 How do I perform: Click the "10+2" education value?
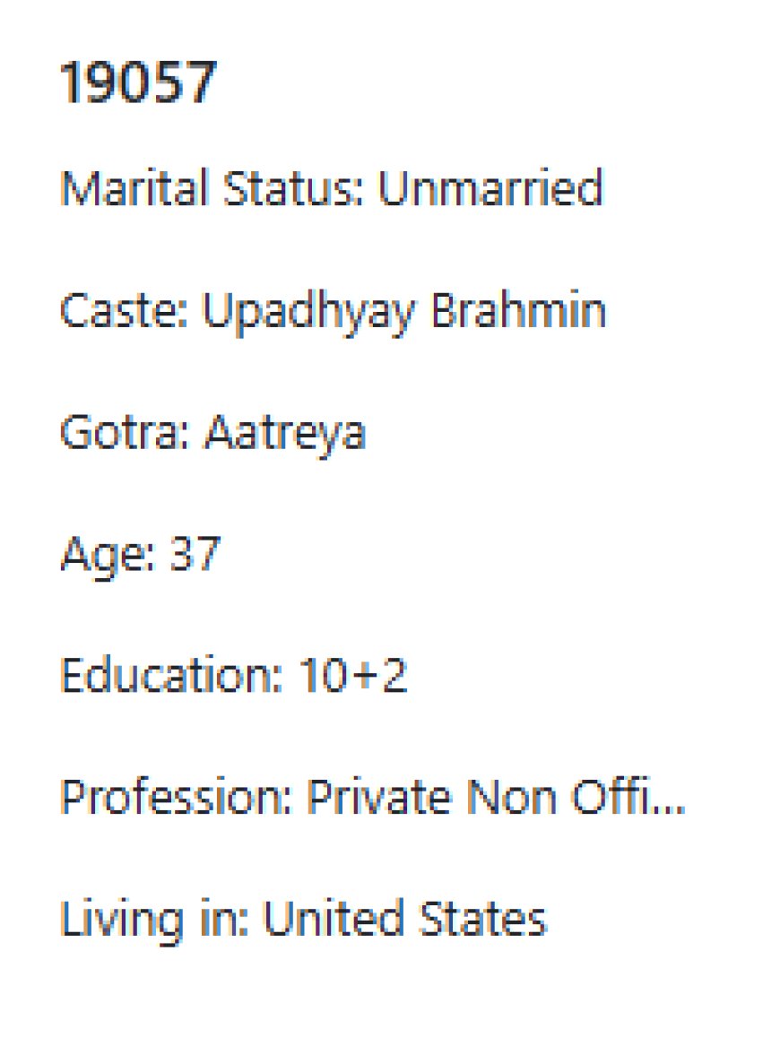352,677
